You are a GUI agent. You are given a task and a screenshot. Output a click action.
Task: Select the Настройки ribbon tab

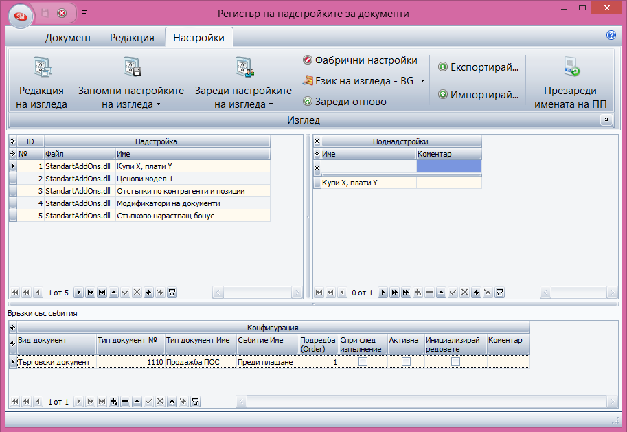tap(198, 38)
